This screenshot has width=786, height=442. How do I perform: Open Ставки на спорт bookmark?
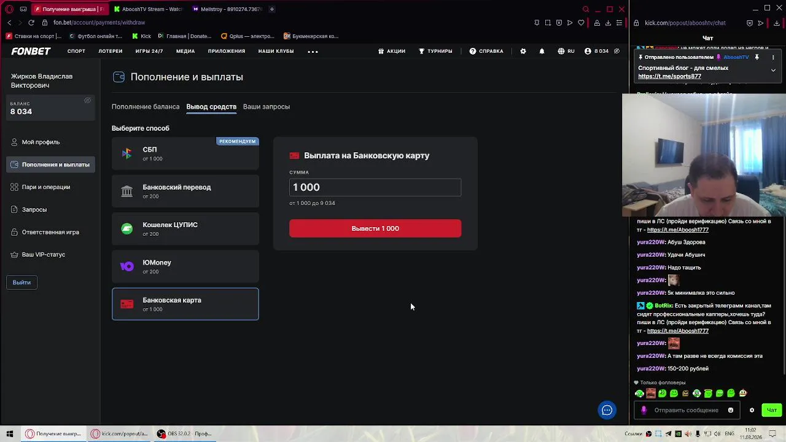coord(34,36)
